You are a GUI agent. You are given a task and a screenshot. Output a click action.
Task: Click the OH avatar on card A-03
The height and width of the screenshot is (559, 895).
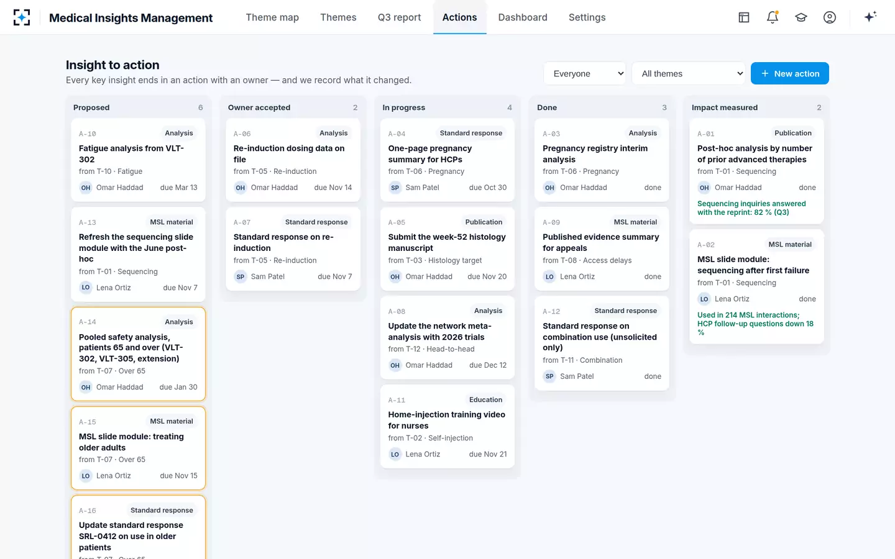tap(549, 188)
